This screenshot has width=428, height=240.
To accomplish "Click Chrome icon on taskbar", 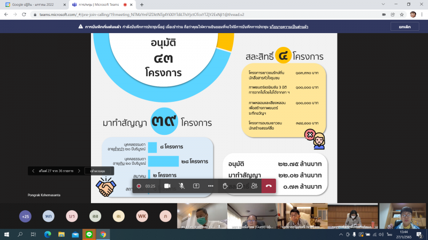I will pos(103,234).
